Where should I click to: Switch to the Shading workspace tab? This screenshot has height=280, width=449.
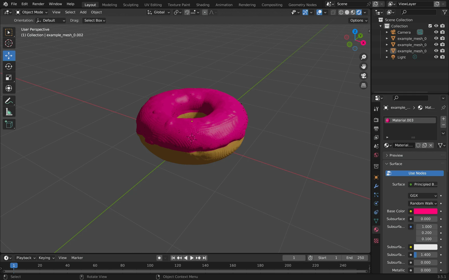coord(203,5)
